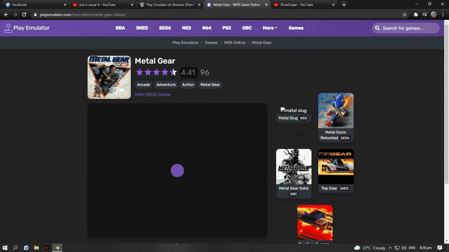The image size is (449, 252).
Task: Open Windows Start menu
Action: 5,248
